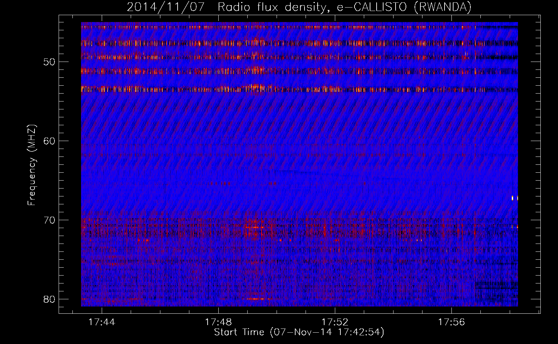Click the 70 frequency tick label
Image resolution: width=558 pixels, height=344 pixels.
coord(49,220)
